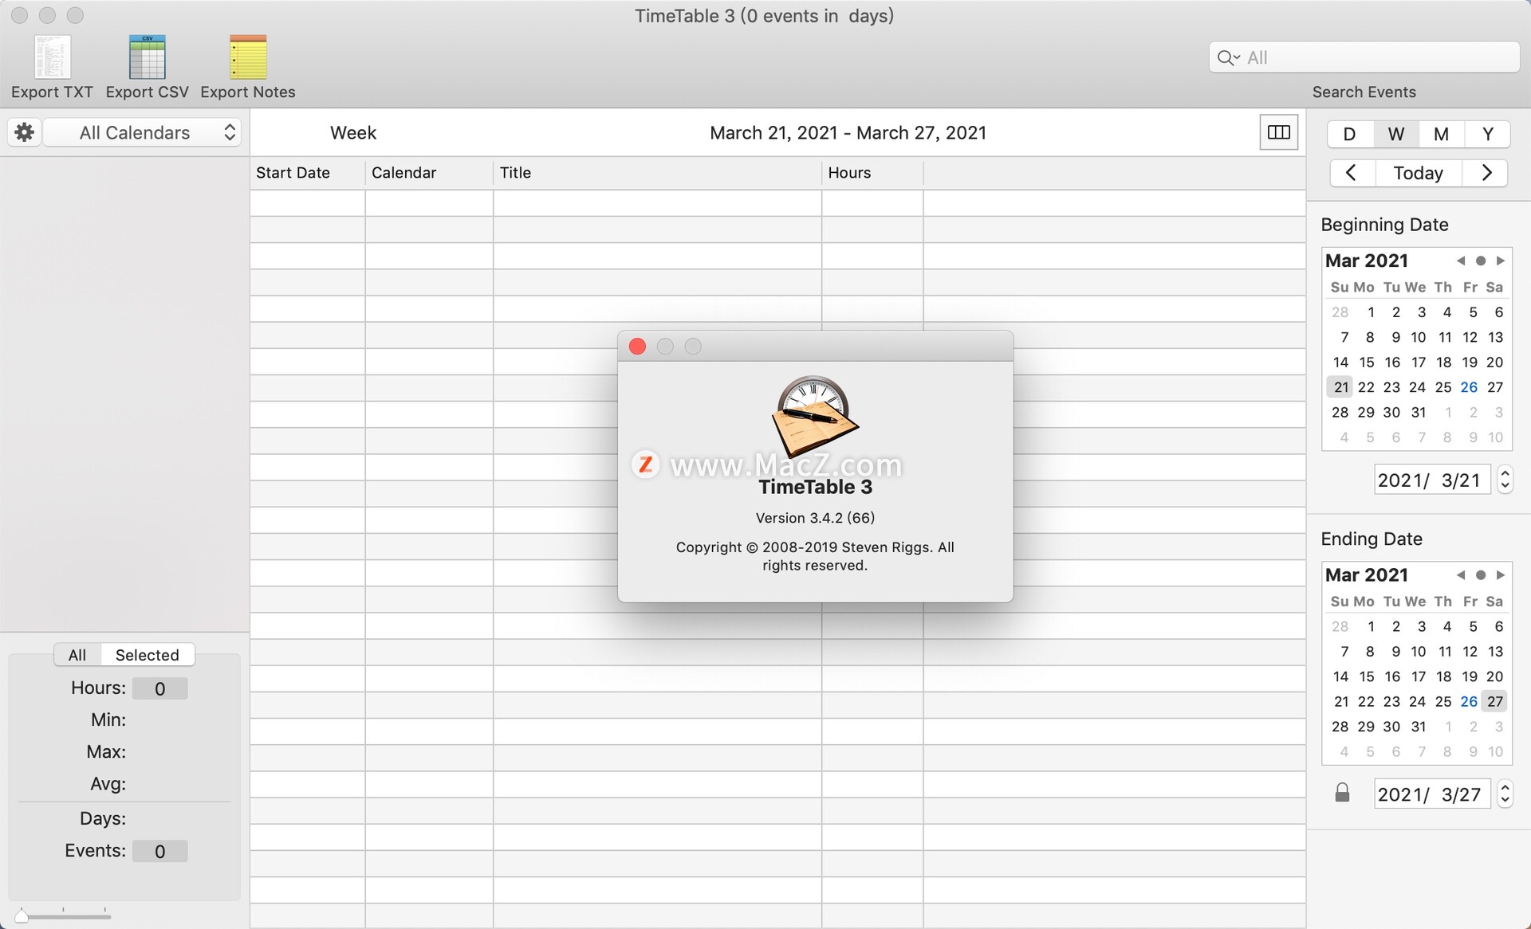1531x929 pixels.
Task: Switch to Day view with D
Action: (1349, 134)
